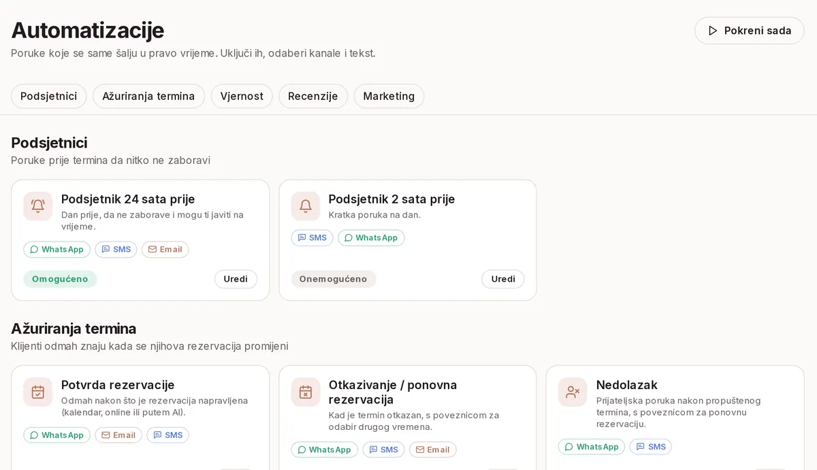The width and height of the screenshot is (817, 470).
Task: Click the Automatizacije page heading
Action: coord(87,30)
